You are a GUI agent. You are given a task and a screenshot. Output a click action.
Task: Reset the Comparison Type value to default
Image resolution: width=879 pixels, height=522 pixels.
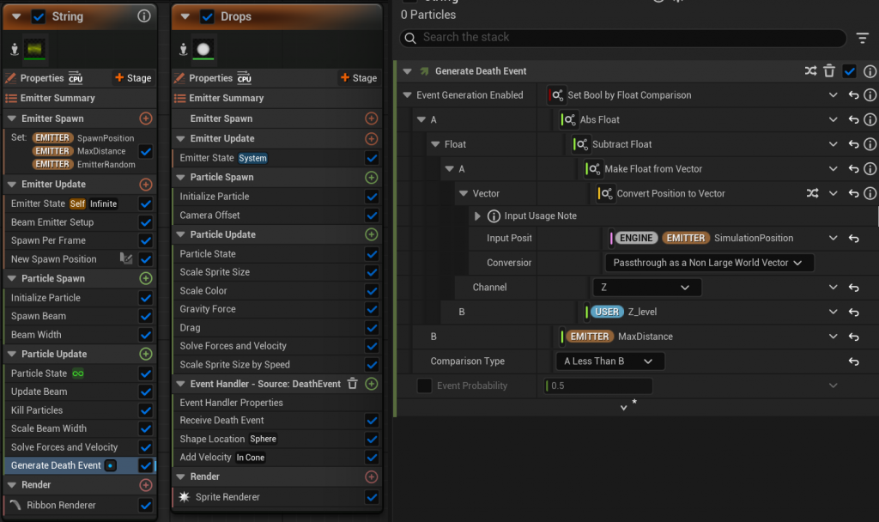tap(853, 361)
